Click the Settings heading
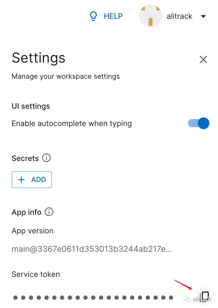The width and height of the screenshot is (218, 308). (x=38, y=58)
